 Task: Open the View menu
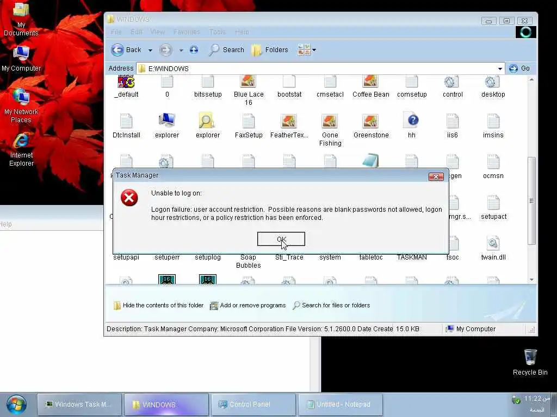coord(157,32)
